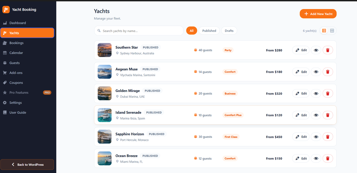Focus the search yachts by name field
Image resolution: width=357 pixels, height=173 pixels.
(139, 31)
